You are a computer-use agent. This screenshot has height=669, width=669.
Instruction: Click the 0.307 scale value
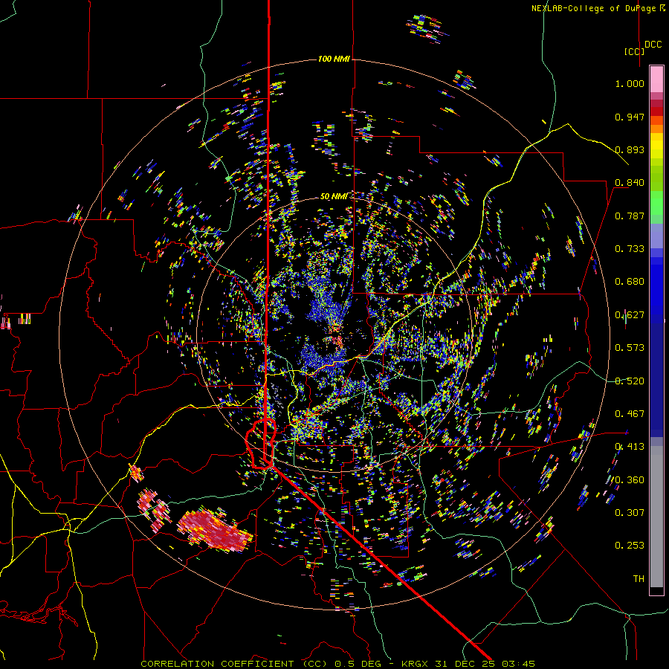630,513
